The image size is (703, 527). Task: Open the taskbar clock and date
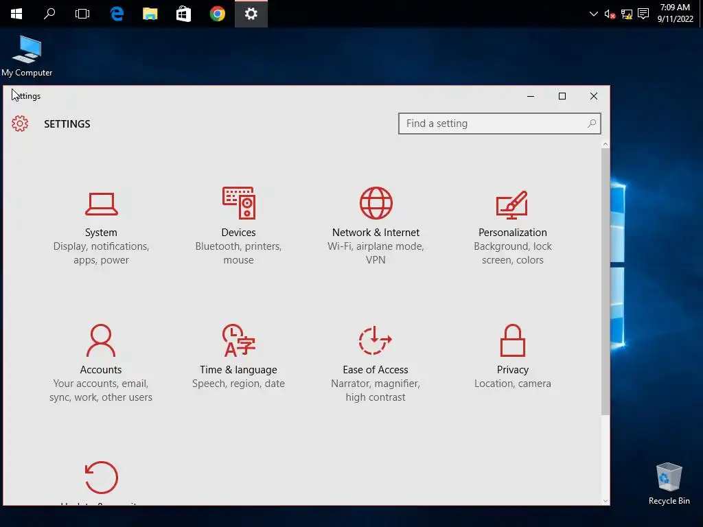[x=676, y=14]
